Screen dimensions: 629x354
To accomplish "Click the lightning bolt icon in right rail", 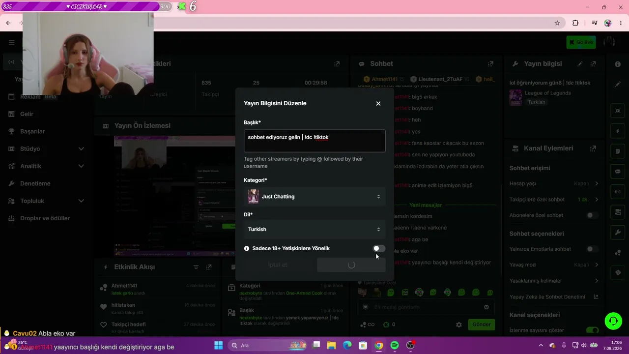I will click(x=618, y=132).
